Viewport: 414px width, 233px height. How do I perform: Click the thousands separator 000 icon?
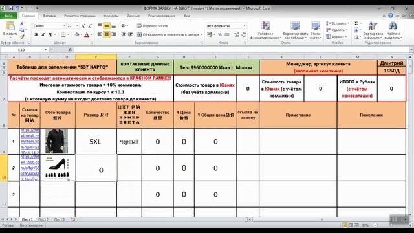[x=227, y=34]
